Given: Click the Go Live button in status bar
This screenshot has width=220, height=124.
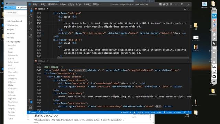Looking at the screenshot, I should point(168,112).
